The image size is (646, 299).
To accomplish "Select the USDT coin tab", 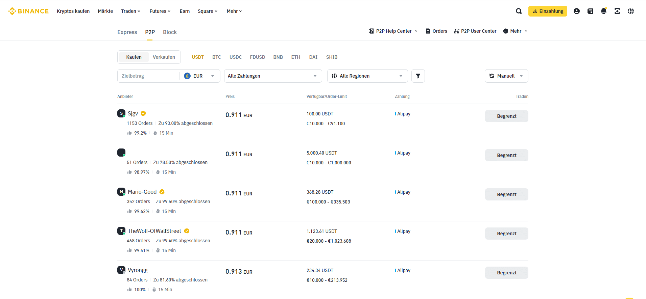I will (x=198, y=57).
